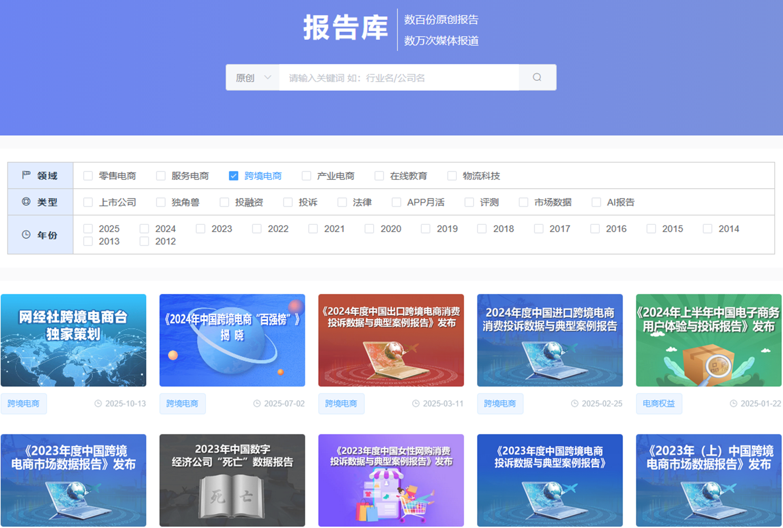Filter by year 2012 checkbox
This screenshot has height=528, width=783.
[144, 241]
